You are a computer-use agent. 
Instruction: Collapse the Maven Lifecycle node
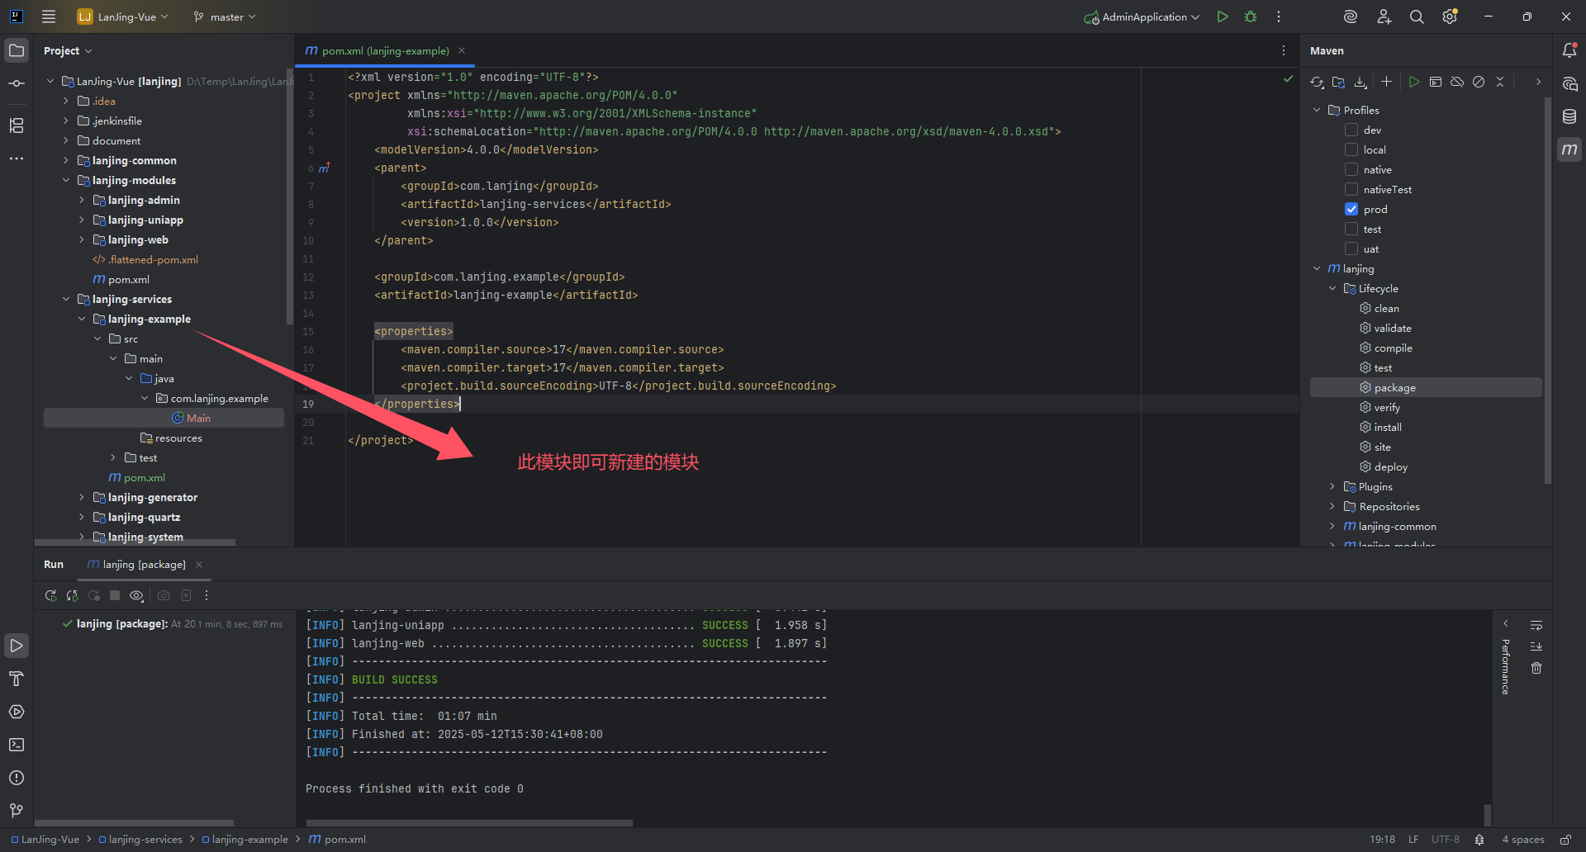[1332, 288]
